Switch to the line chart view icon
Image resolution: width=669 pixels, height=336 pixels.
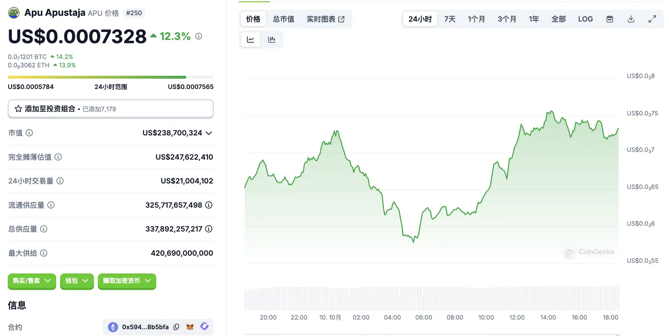coord(251,40)
